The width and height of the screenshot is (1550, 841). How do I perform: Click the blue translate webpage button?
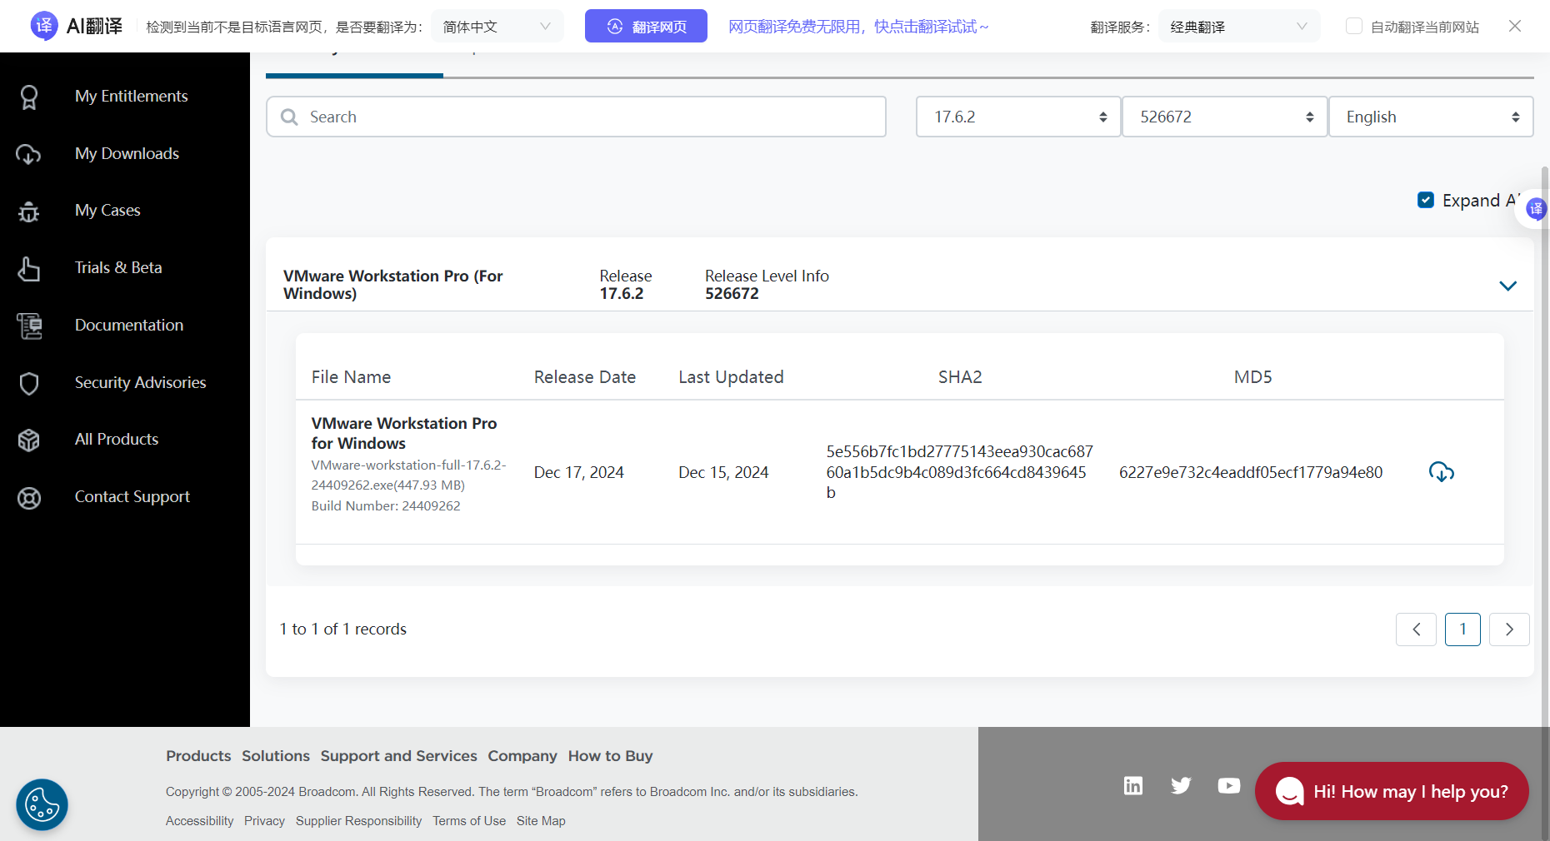646,27
